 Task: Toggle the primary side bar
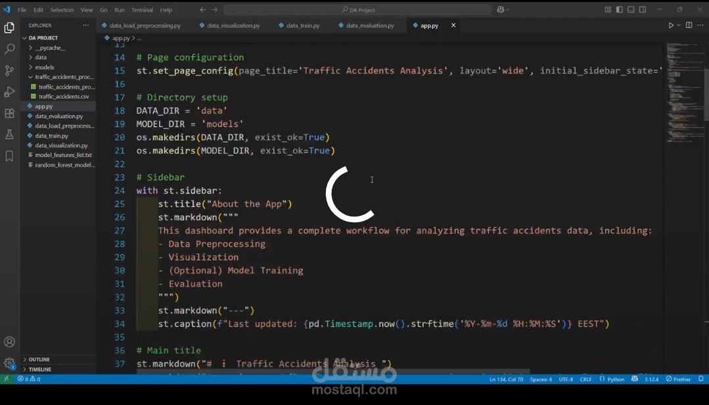pos(620,9)
